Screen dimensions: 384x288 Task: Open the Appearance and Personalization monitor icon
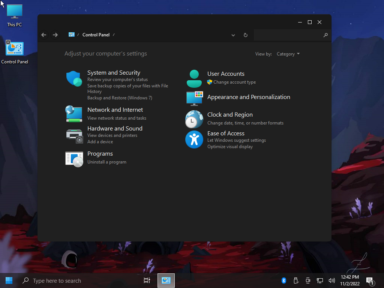(x=194, y=98)
